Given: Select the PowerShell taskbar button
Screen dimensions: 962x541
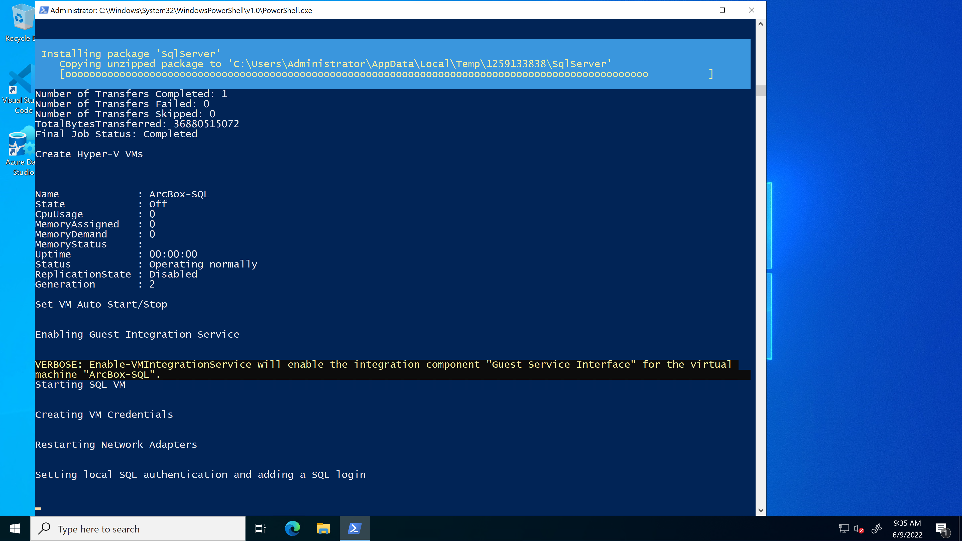Looking at the screenshot, I should coord(354,529).
